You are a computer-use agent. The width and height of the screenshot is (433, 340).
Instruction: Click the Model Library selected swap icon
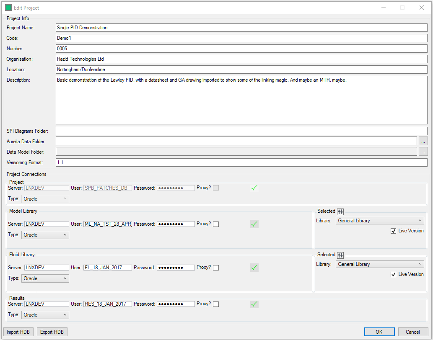point(340,211)
